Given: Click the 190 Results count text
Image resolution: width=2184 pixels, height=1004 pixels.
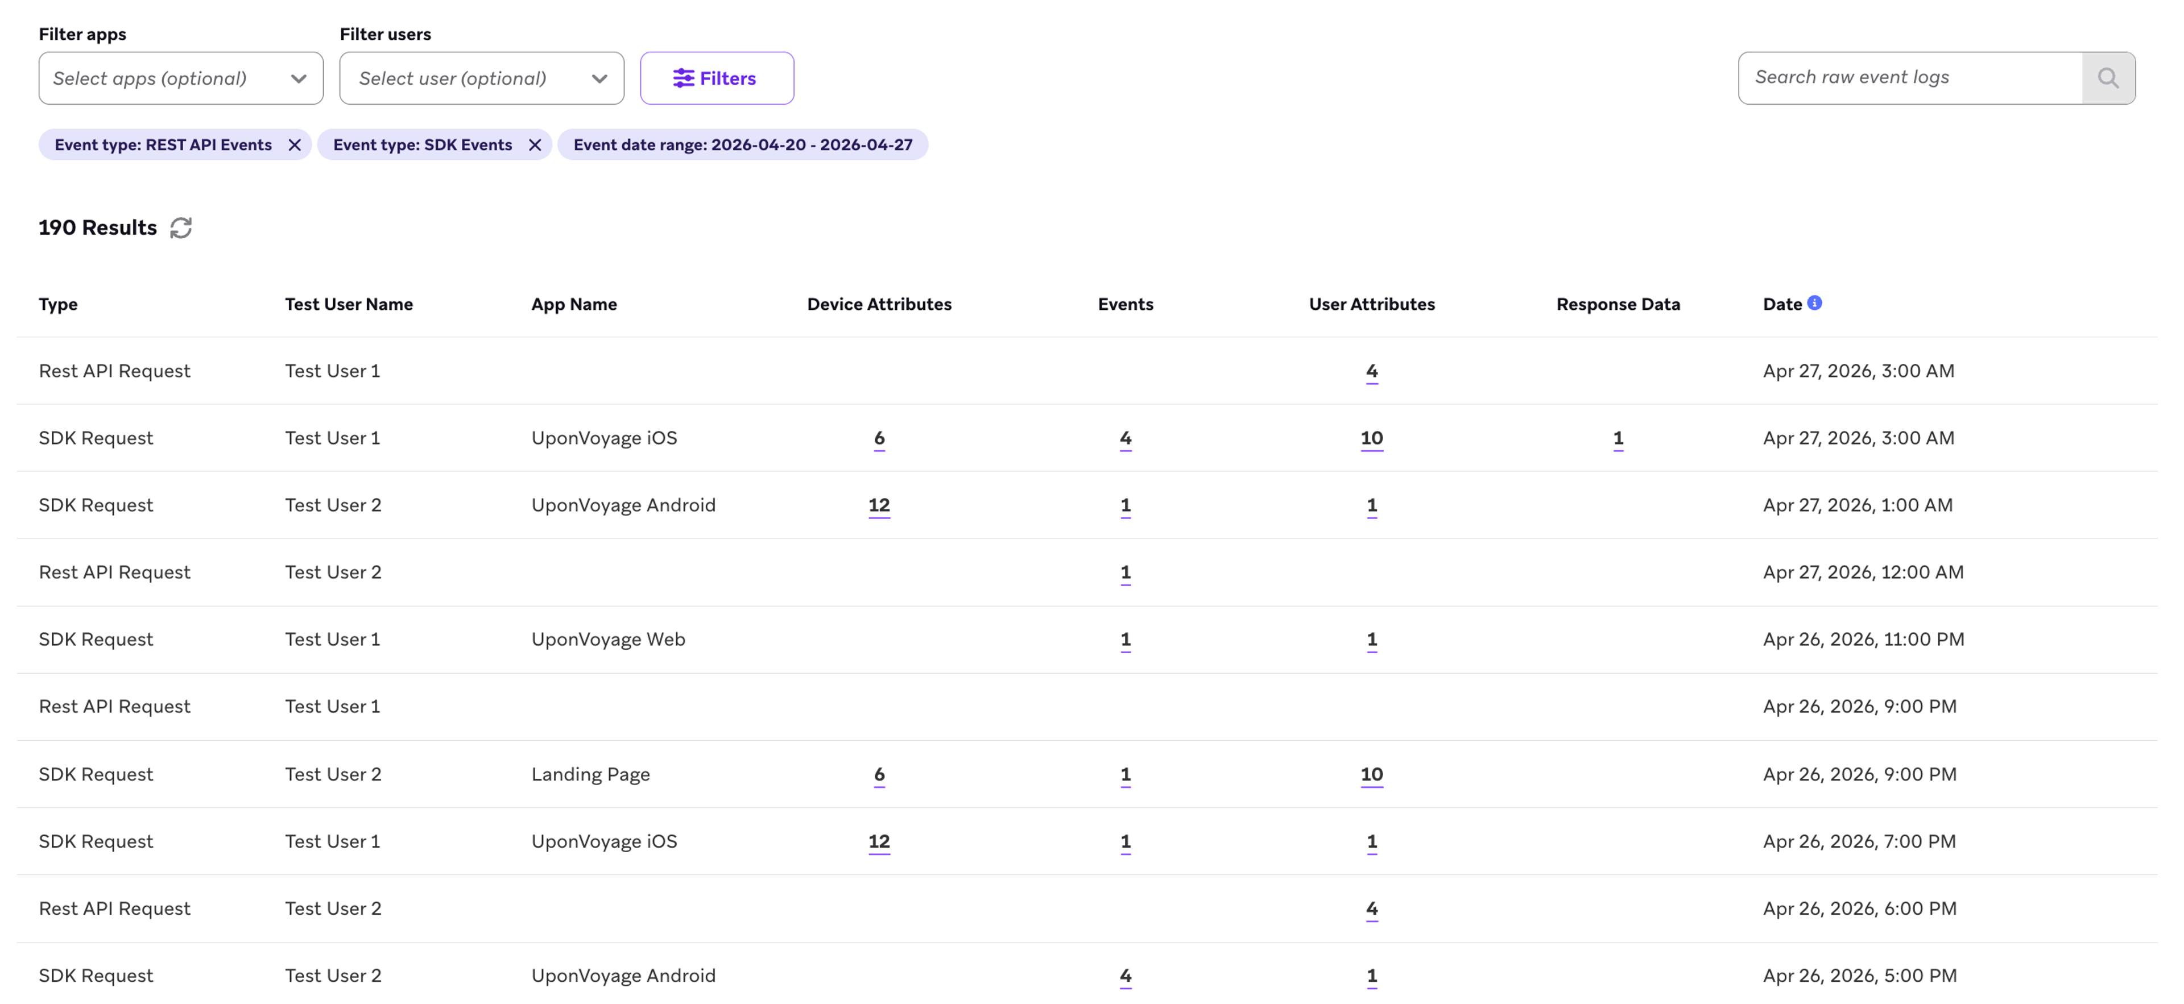Looking at the screenshot, I should (x=97, y=227).
